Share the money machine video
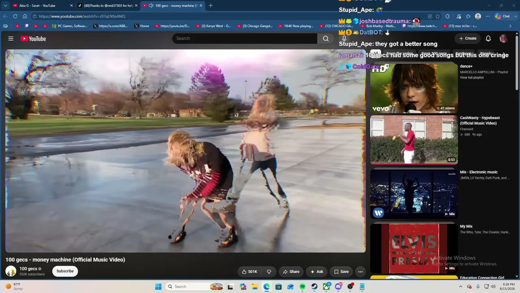The width and height of the screenshot is (520, 293). 291,272
